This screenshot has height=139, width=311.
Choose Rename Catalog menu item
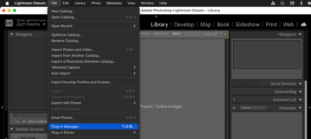point(94,41)
